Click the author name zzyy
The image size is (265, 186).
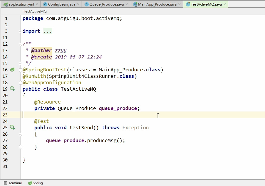(x=61, y=50)
